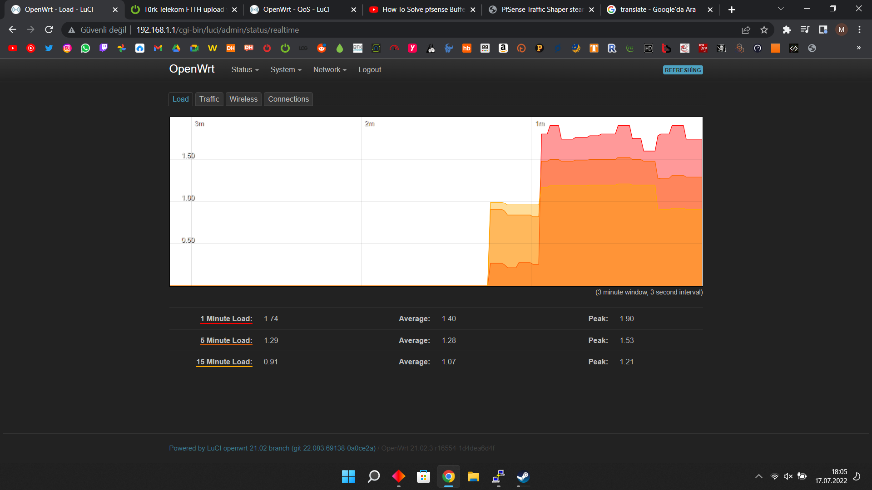Open the Twitch bookmark

click(x=104, y=48)
